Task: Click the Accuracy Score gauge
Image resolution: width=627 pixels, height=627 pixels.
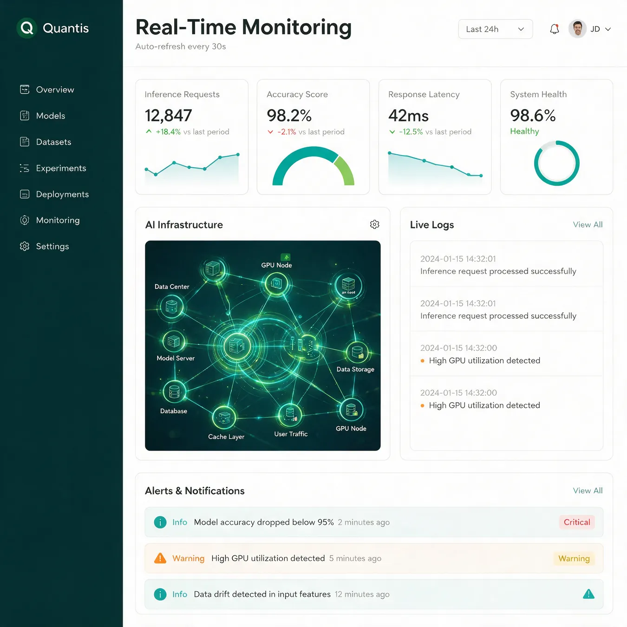Action: tap(313, 166)
